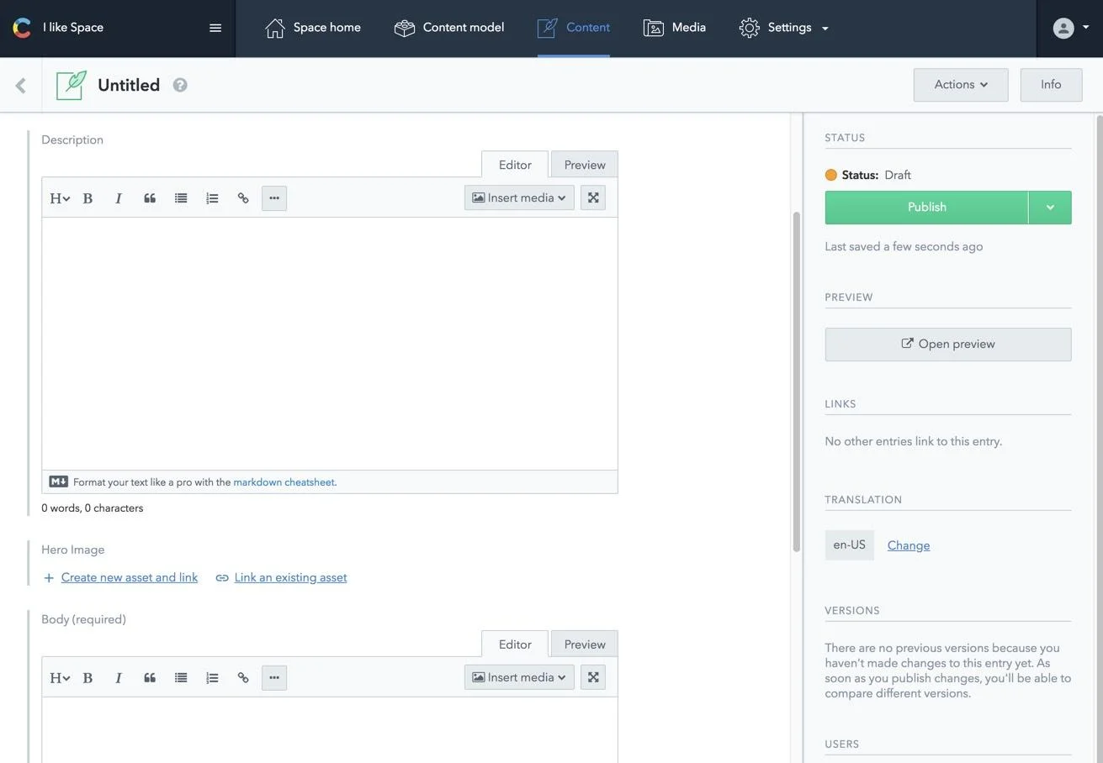Viewport: 1103px width, 763px height.
Task: Click inside the Description text area
Action: (x=330, y=344)
